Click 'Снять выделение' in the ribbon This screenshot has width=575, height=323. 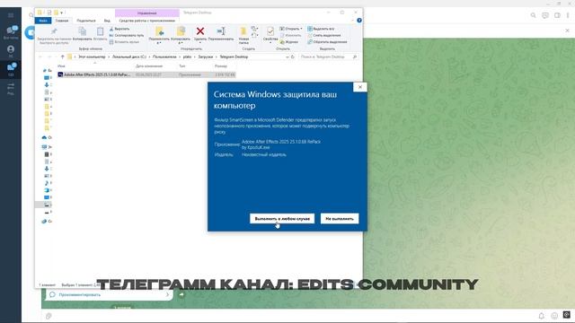(x=324, y=35)
